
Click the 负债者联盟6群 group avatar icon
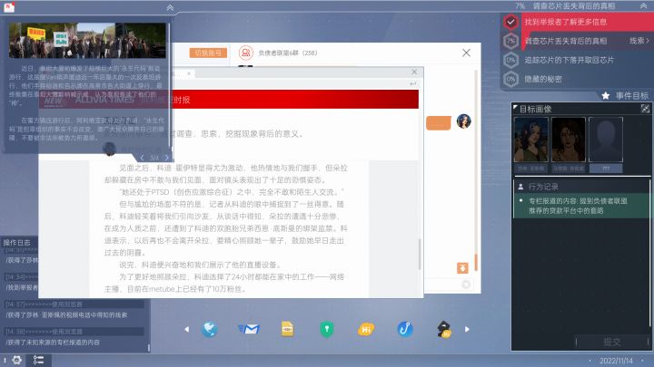click(x=245, y=53)
